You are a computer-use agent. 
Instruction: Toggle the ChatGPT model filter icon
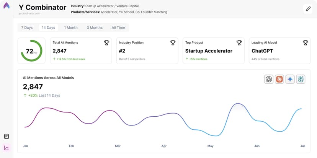click(x=269, y=79)
